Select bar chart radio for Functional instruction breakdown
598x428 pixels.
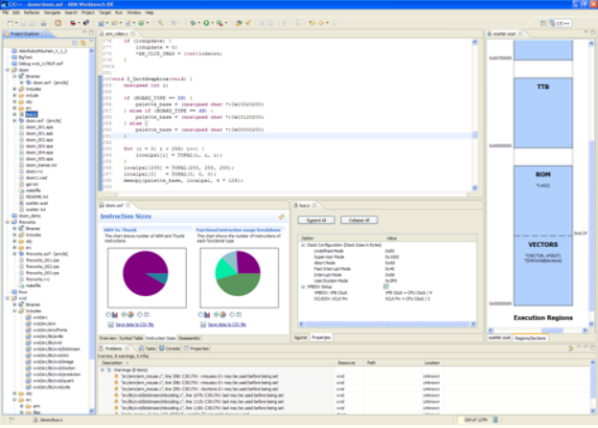(x=200, y=314)
